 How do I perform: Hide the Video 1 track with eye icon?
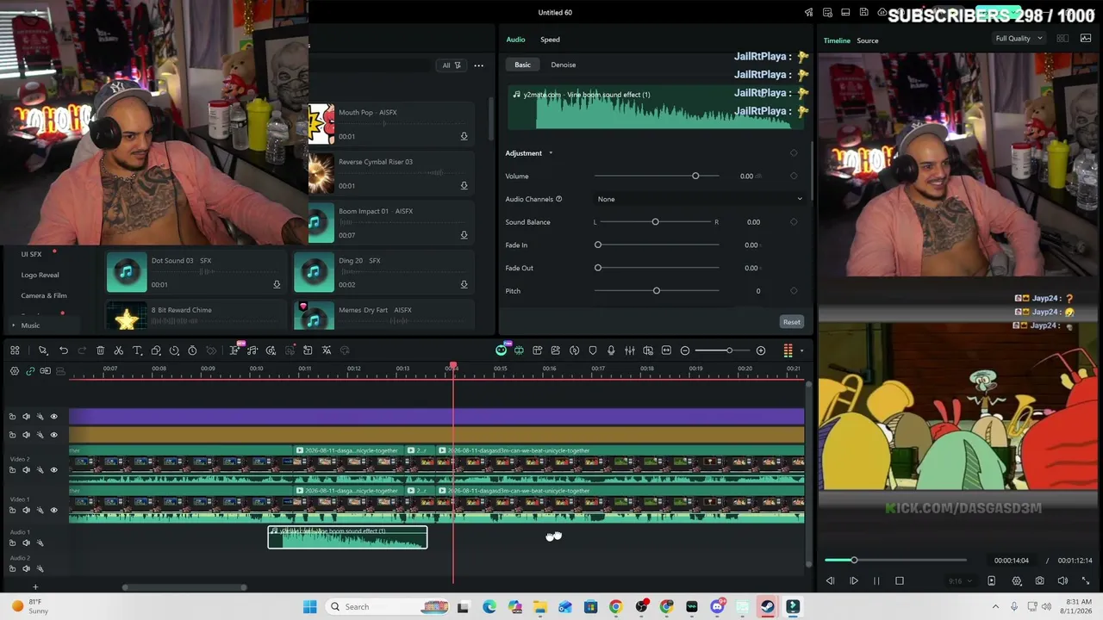coord(53,511)
